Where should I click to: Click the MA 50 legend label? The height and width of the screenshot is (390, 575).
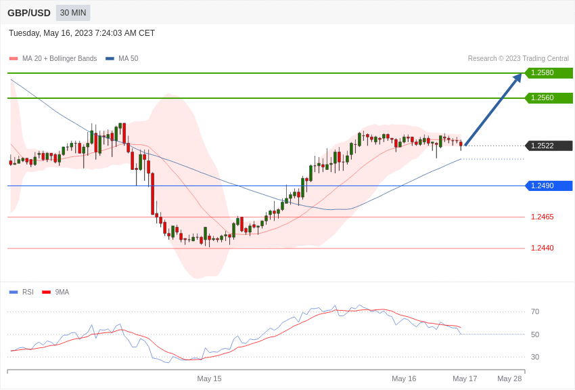click(129, 58)
